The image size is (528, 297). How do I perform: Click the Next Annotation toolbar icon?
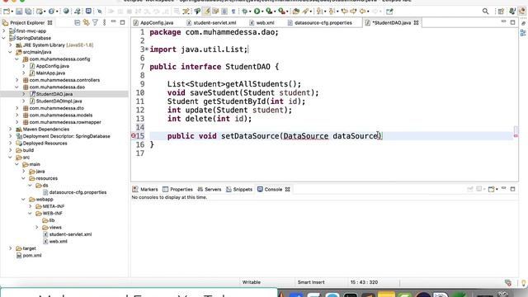(319, 12)
